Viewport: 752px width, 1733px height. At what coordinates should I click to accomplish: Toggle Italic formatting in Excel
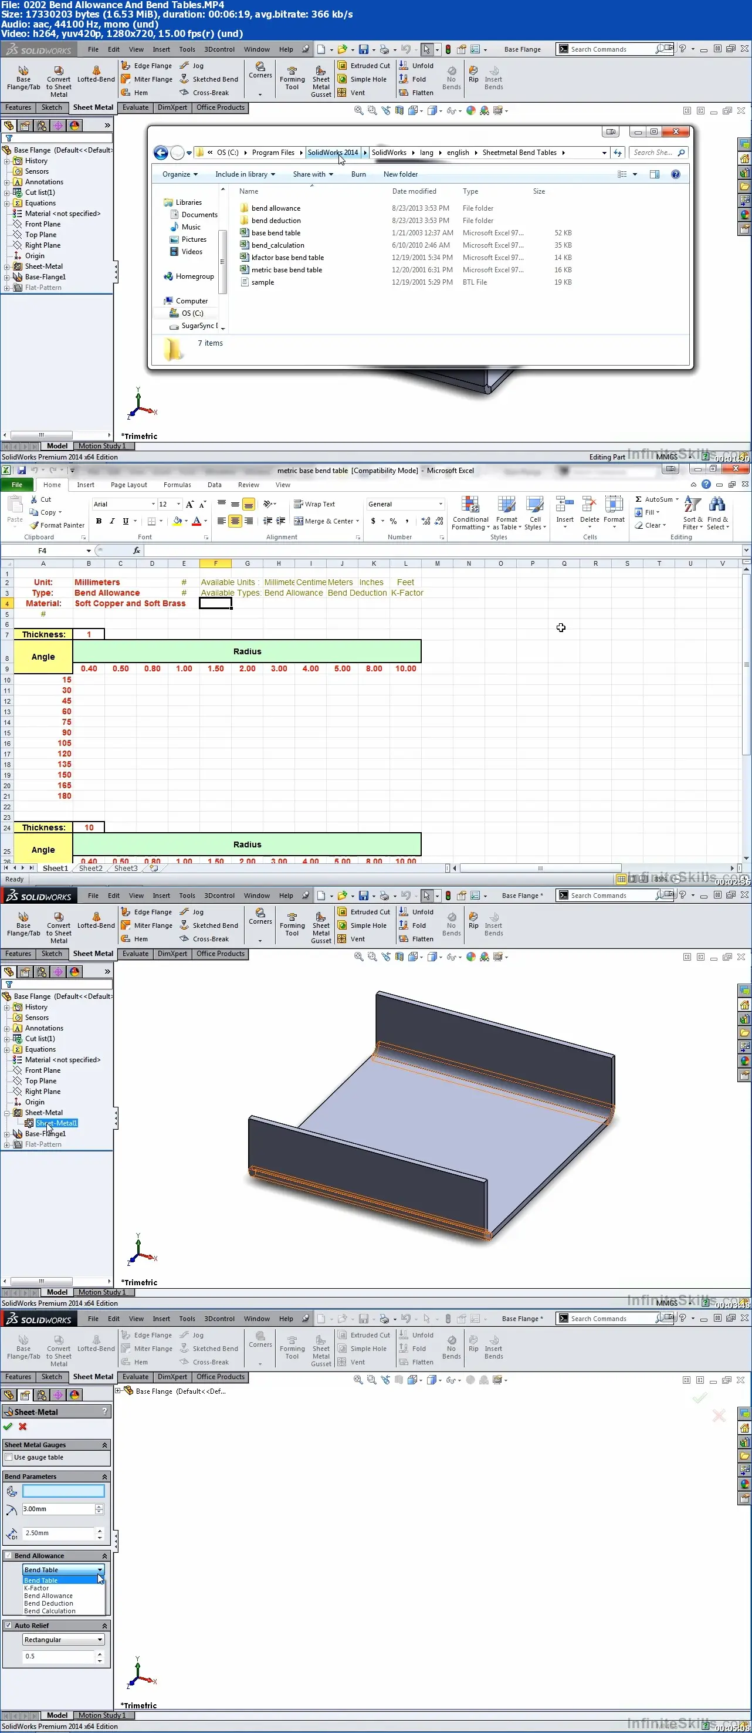(x=111, y=521)
